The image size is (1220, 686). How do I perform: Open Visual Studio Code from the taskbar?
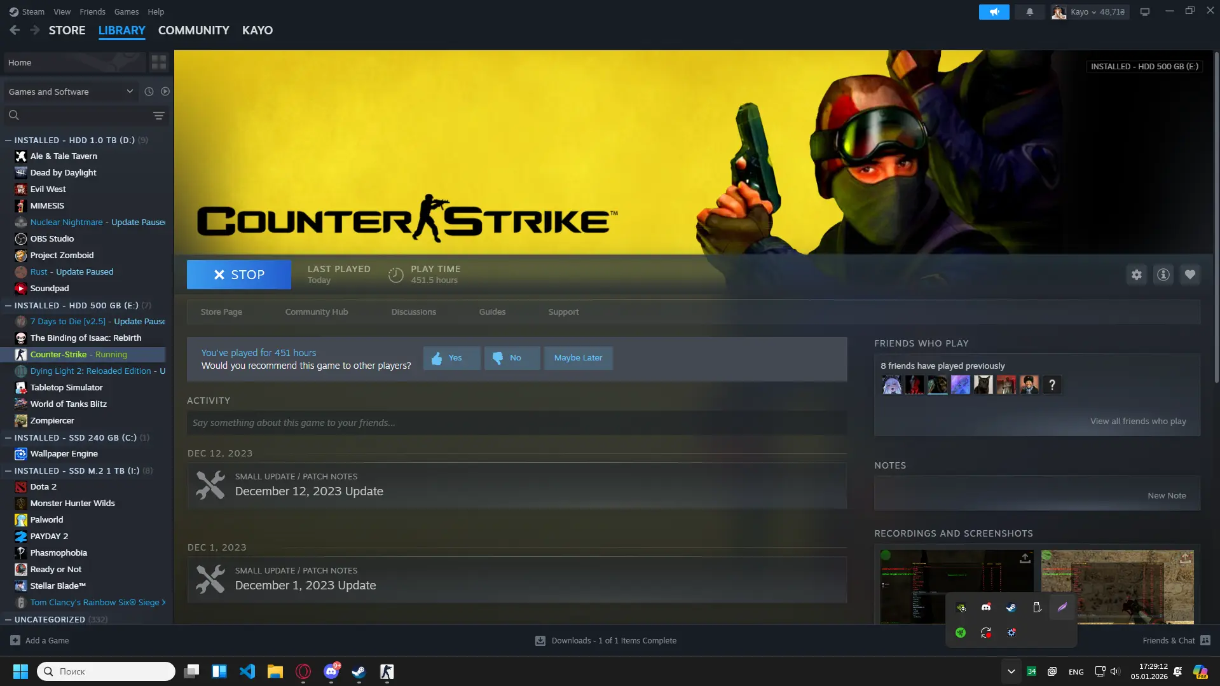[x=247, y=671]
